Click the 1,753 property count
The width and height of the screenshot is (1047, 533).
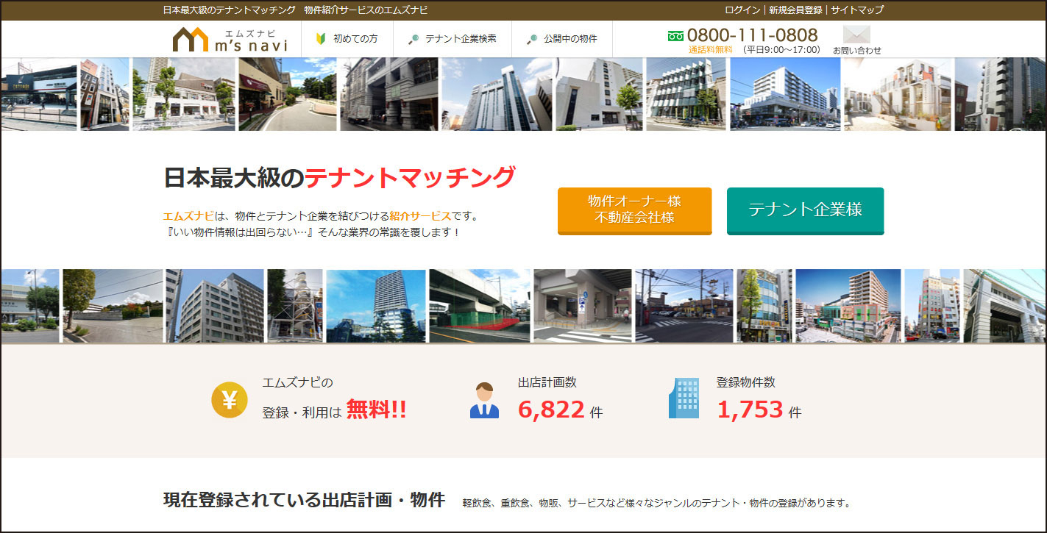[750, 409]
